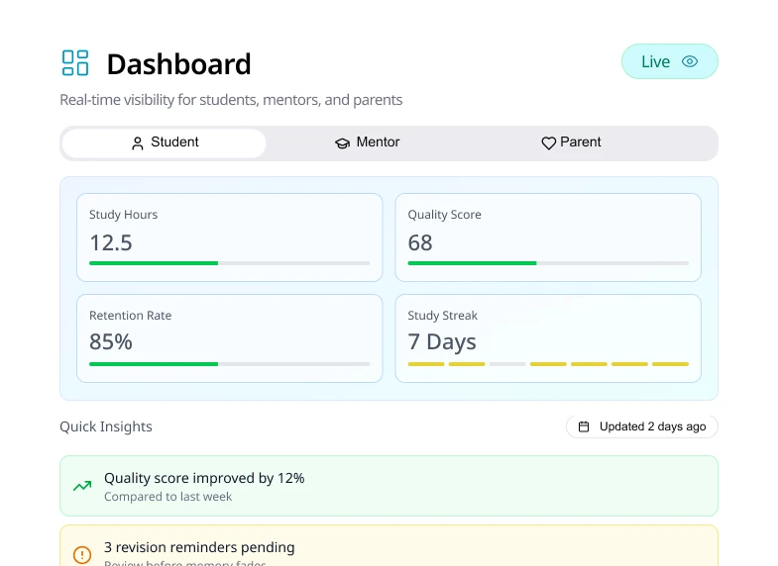Click the heart icon beside Parent
Viewport: 778px width, 566px height.
pyautogui.click(x=548, y=143)
